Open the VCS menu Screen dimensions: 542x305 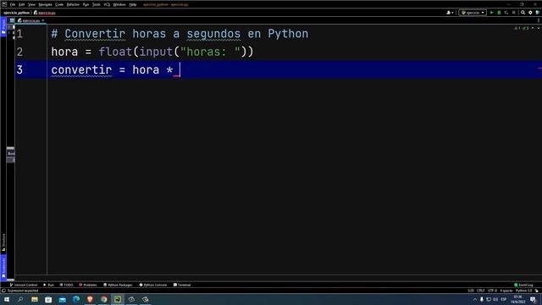[107, 4]
